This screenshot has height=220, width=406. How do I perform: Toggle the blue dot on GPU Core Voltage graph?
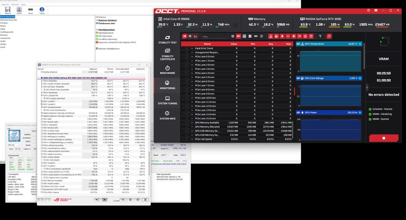click(360, 78)
